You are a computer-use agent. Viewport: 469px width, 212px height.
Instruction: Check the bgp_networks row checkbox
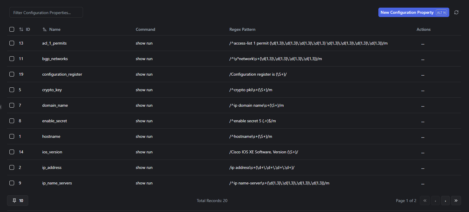pyautogui.click(x=12, y=59)
